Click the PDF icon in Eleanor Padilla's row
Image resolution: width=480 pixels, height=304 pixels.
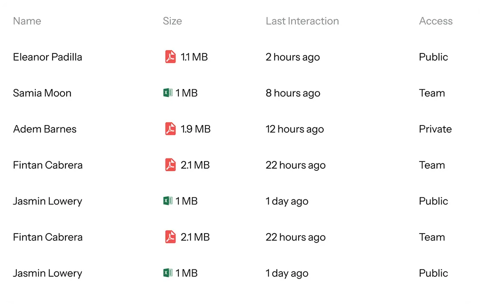[170, 57]
